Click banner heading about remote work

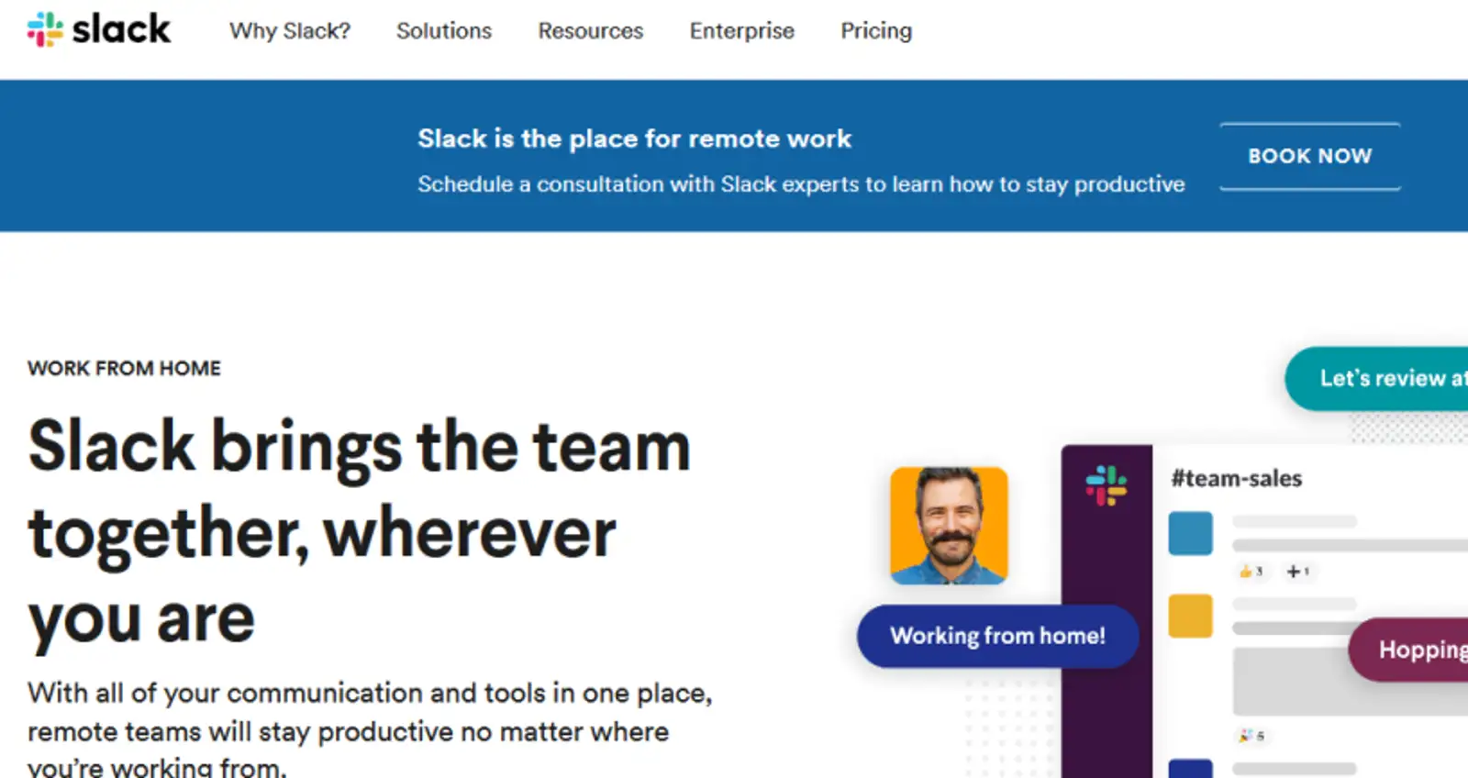click(x=634, y=139)
